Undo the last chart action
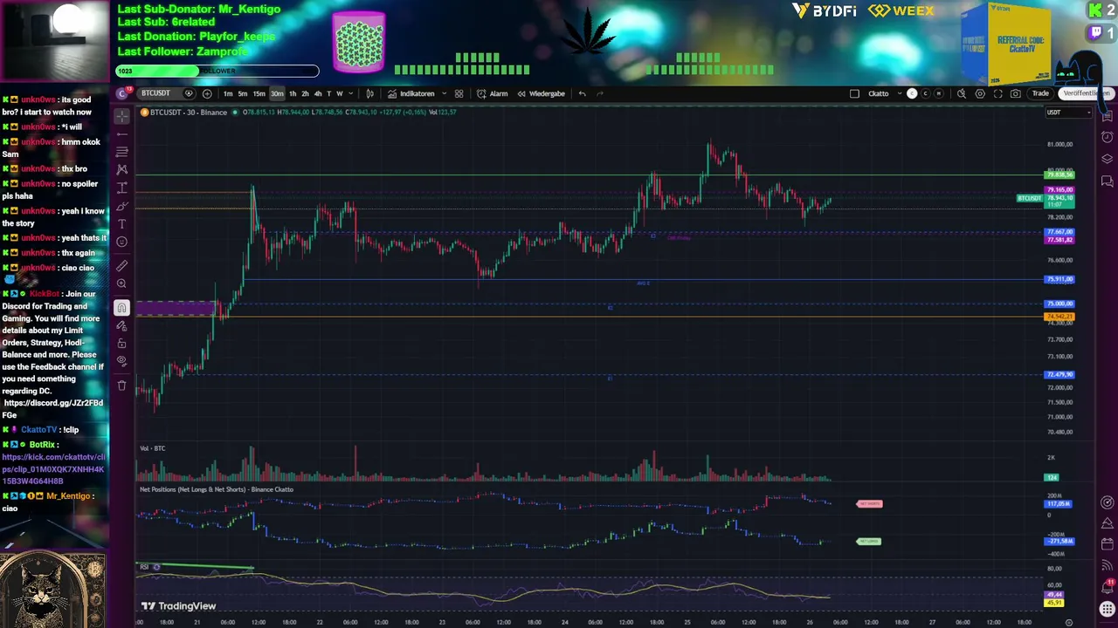 coord(582,93)
